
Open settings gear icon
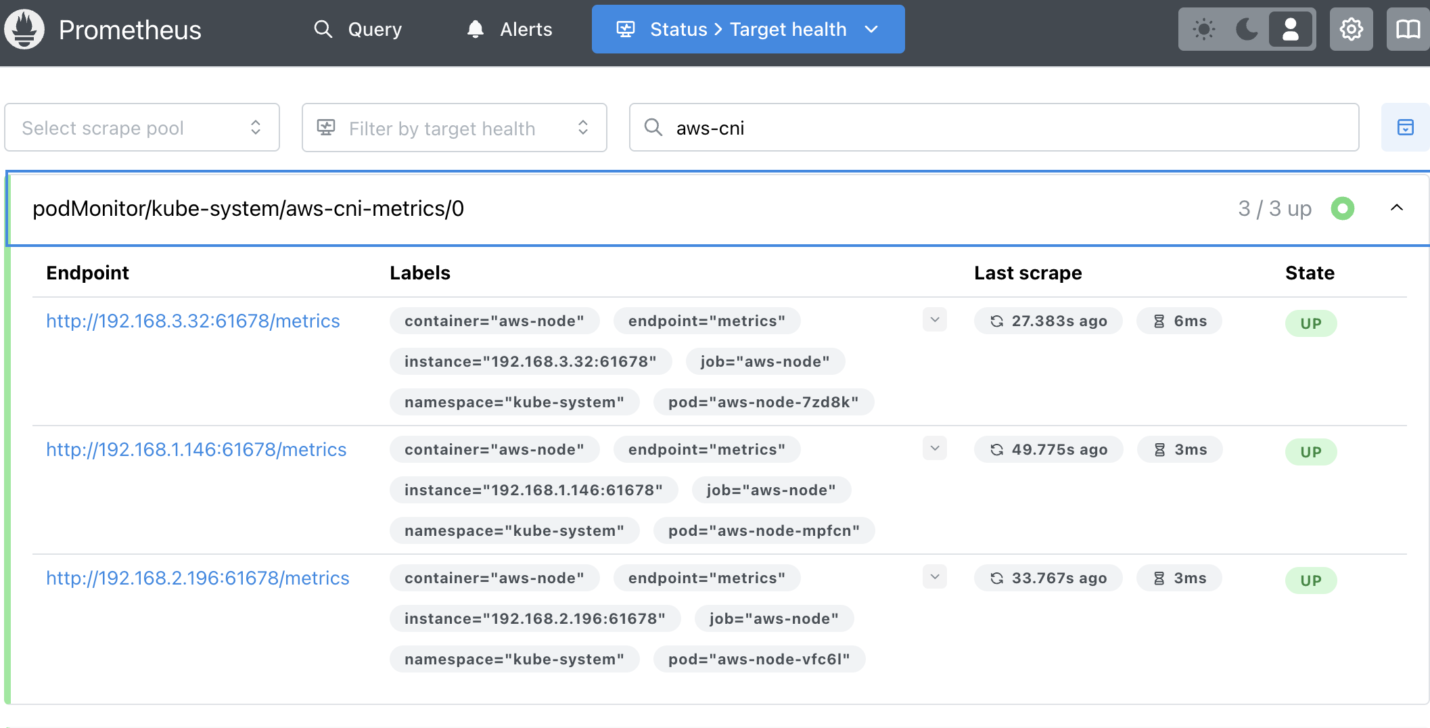coord(1351,29)
